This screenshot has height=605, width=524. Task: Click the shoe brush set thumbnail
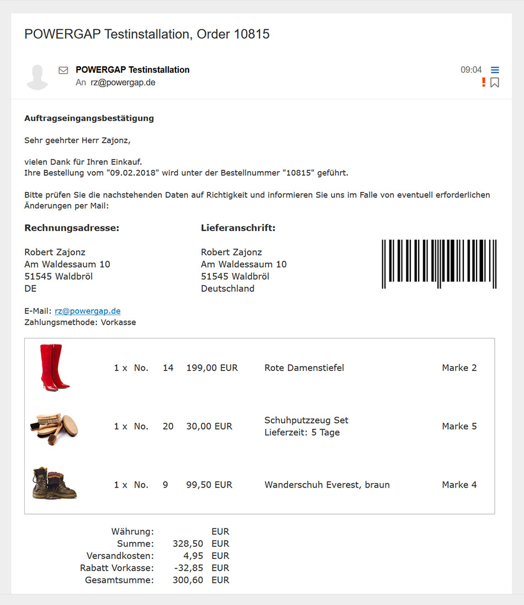coord(55,428)
